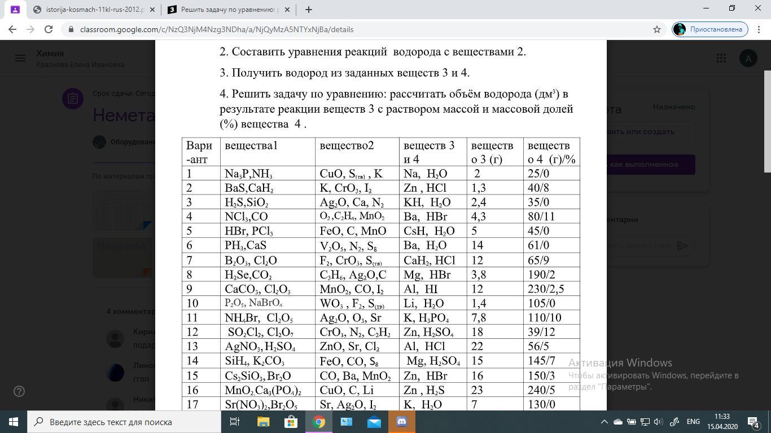Click the Chrome address bar URL

coord(217,29)
